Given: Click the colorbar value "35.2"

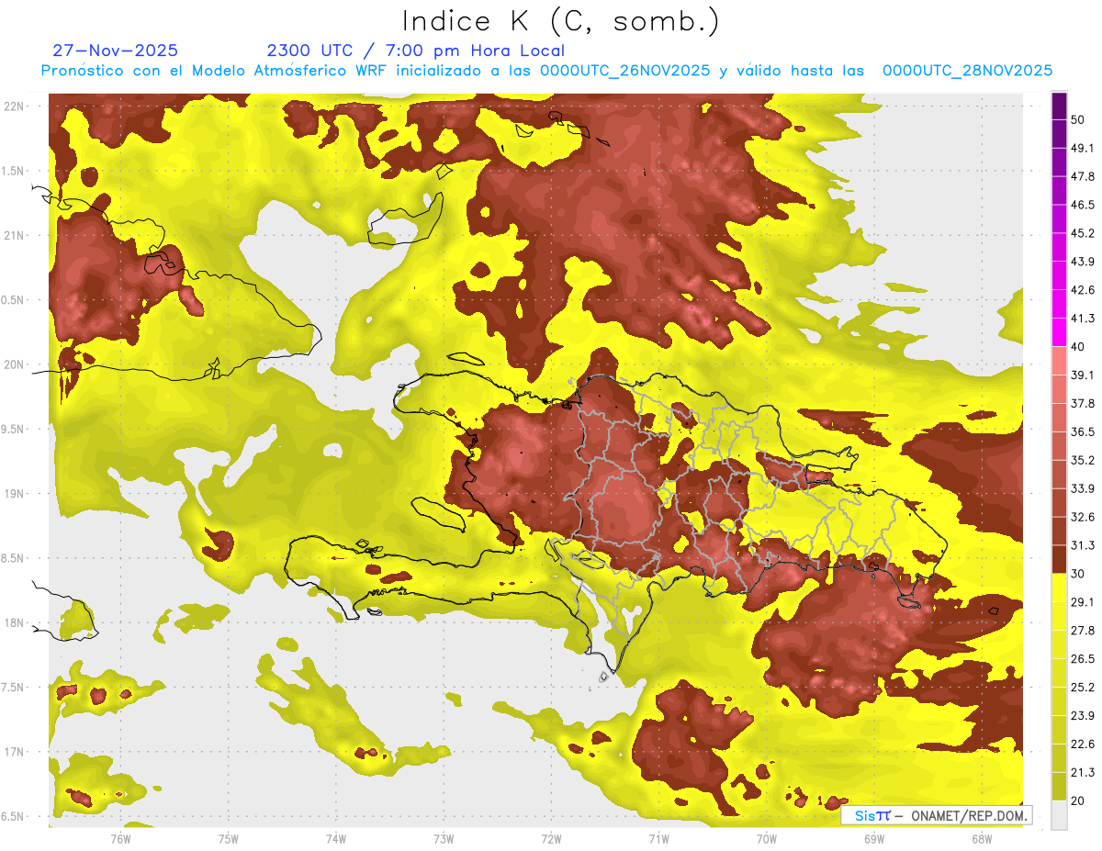Looking at the screenshot, I should tap(1082, 460).
